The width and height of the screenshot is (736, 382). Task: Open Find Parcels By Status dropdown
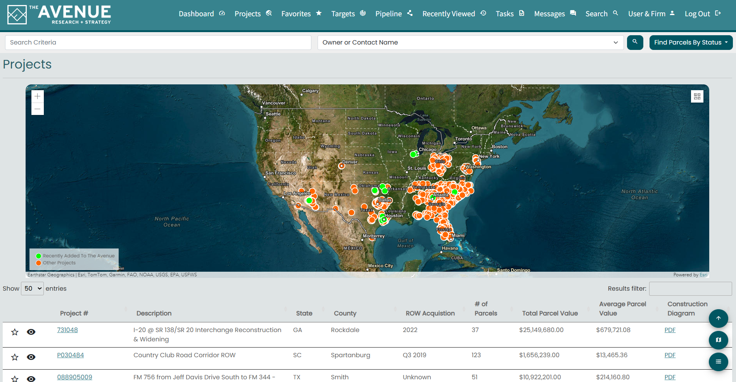pos(691,43)
